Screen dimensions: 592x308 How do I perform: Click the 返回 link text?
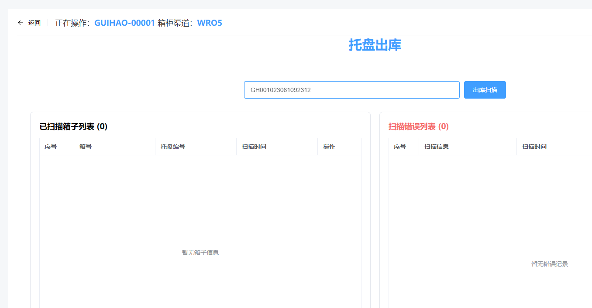pyautogui.click(x=34, y=23)
